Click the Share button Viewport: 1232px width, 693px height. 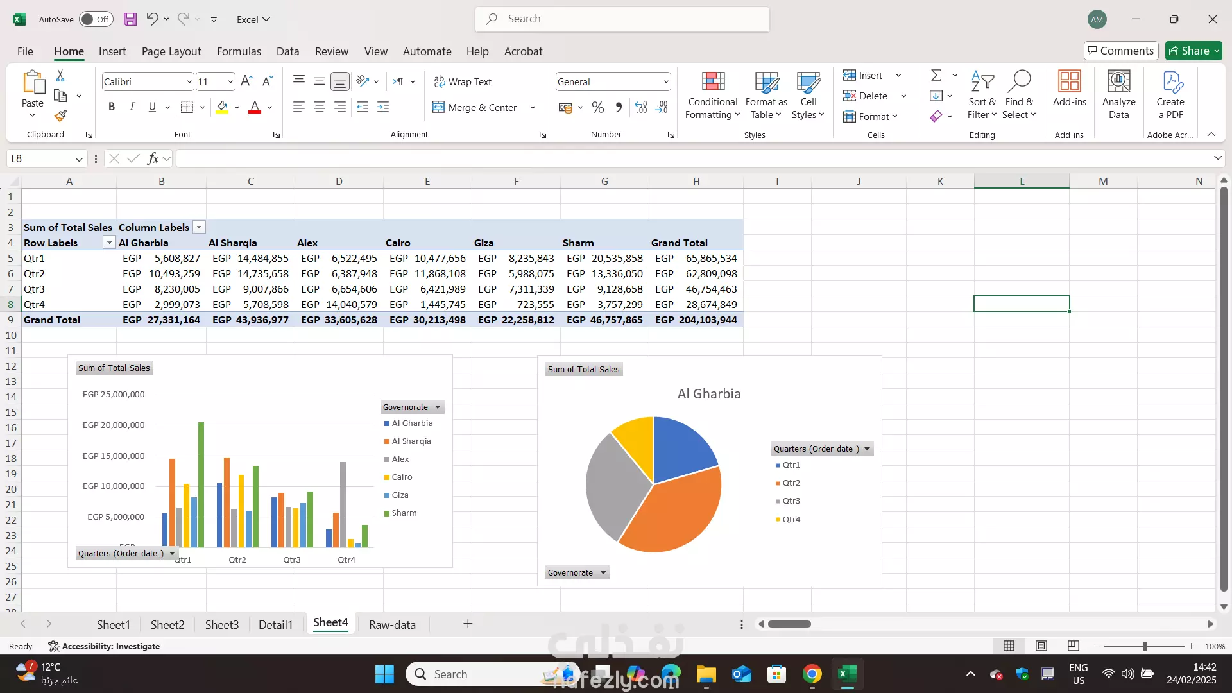[1193, 51]
